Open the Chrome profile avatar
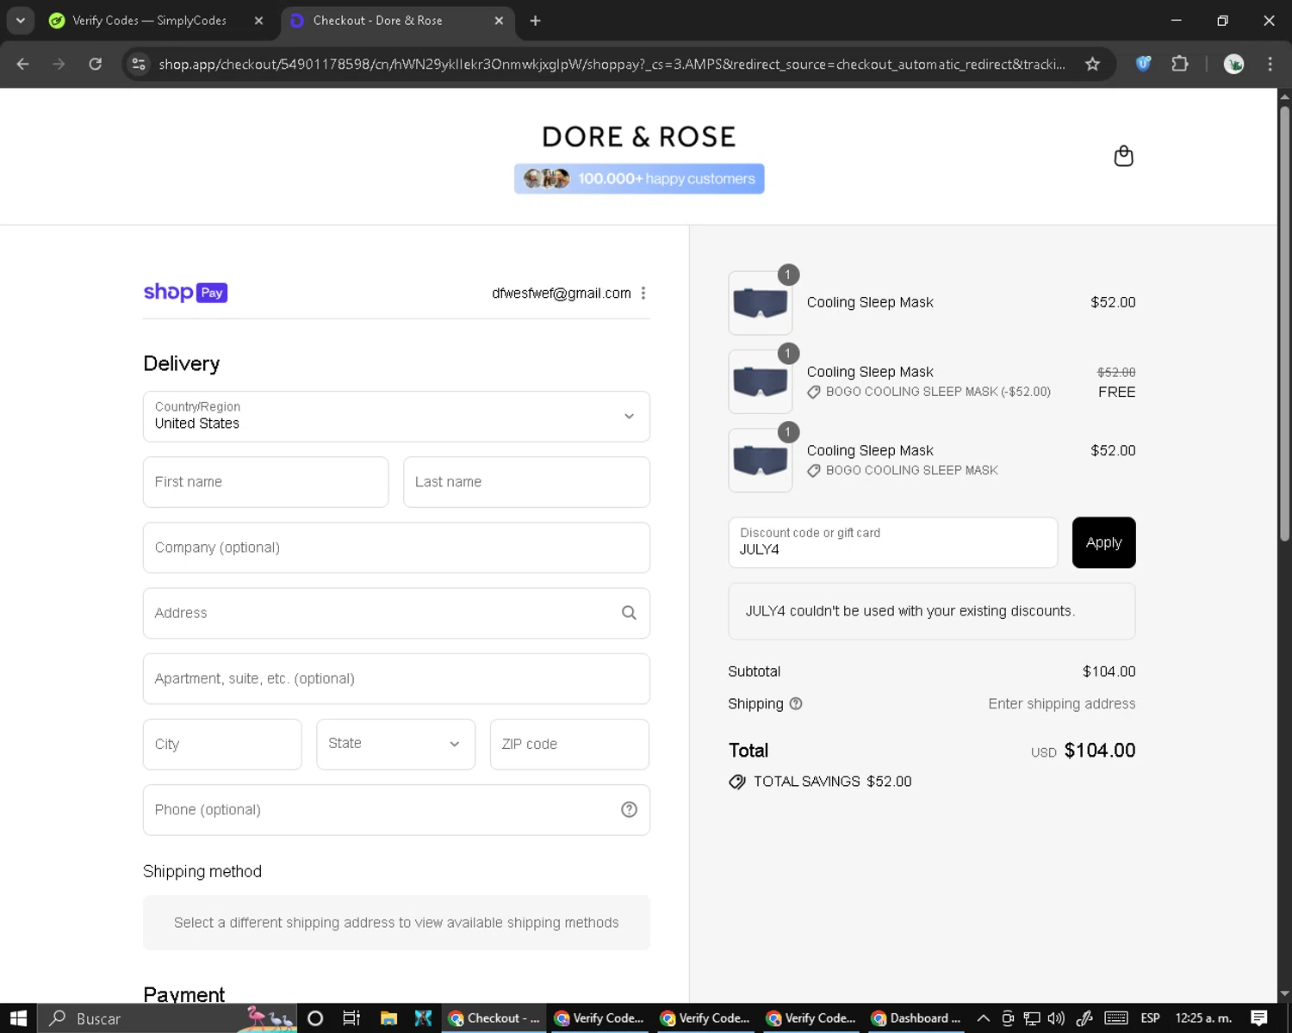This screenshot has height=1033, width=1292. pyautogui.click(x=1233, y=64)
